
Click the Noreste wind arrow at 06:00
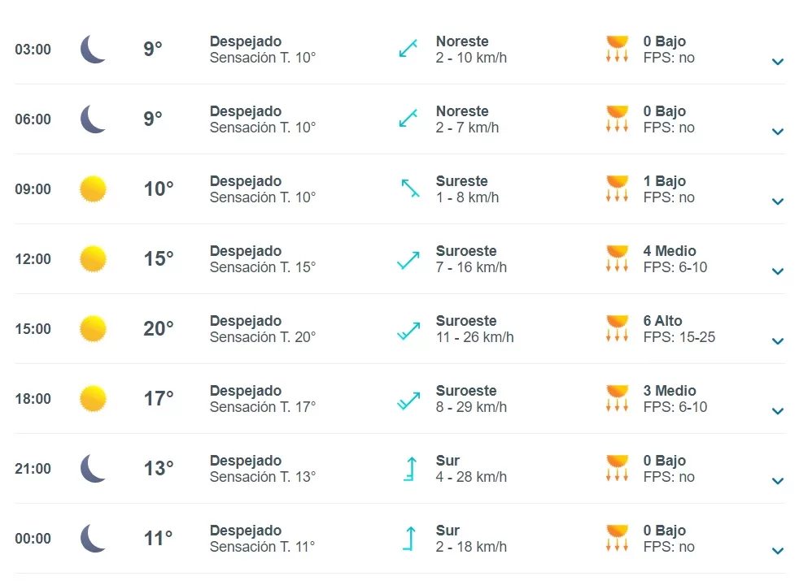point(408,119)
